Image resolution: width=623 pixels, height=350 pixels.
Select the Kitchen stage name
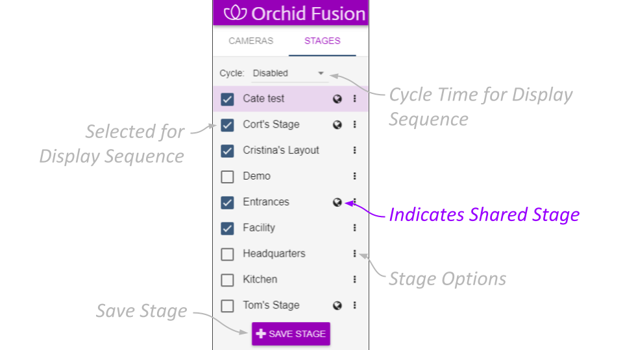pos(260,279)
